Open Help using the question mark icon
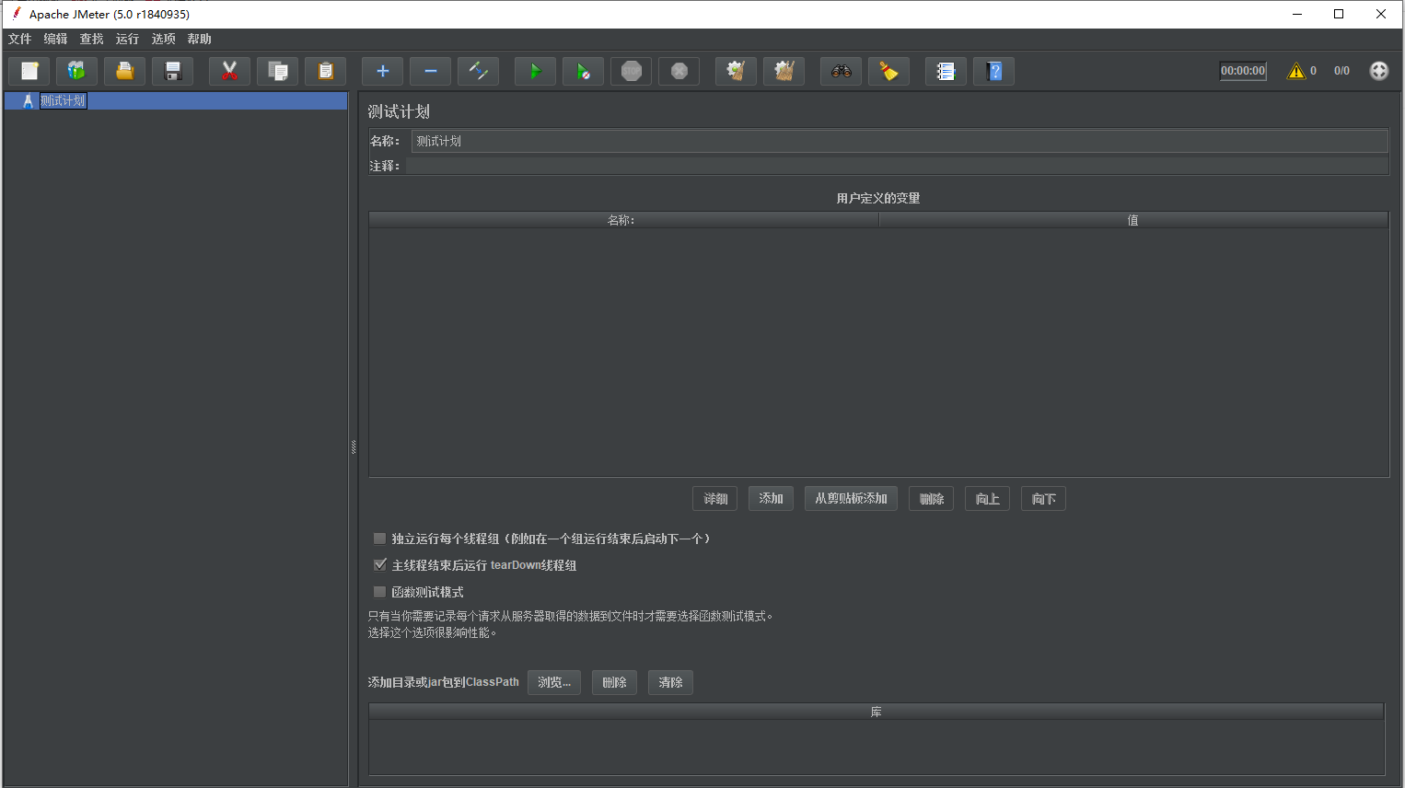 click(994, 71)
